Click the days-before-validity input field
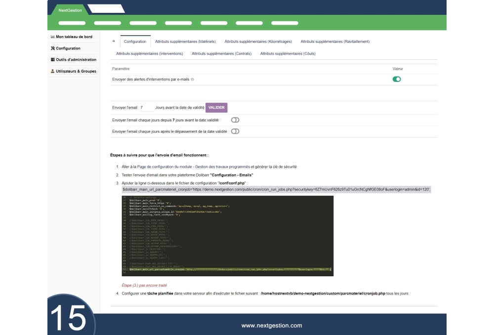The width and height of the screenshot is (494, 335). (147, 108)
